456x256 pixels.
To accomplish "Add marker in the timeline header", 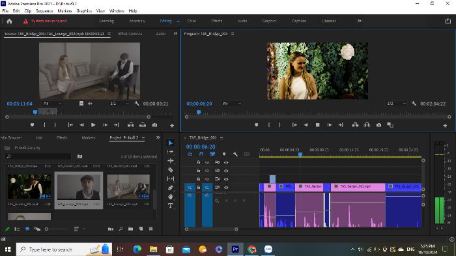I will coord(224,154).
